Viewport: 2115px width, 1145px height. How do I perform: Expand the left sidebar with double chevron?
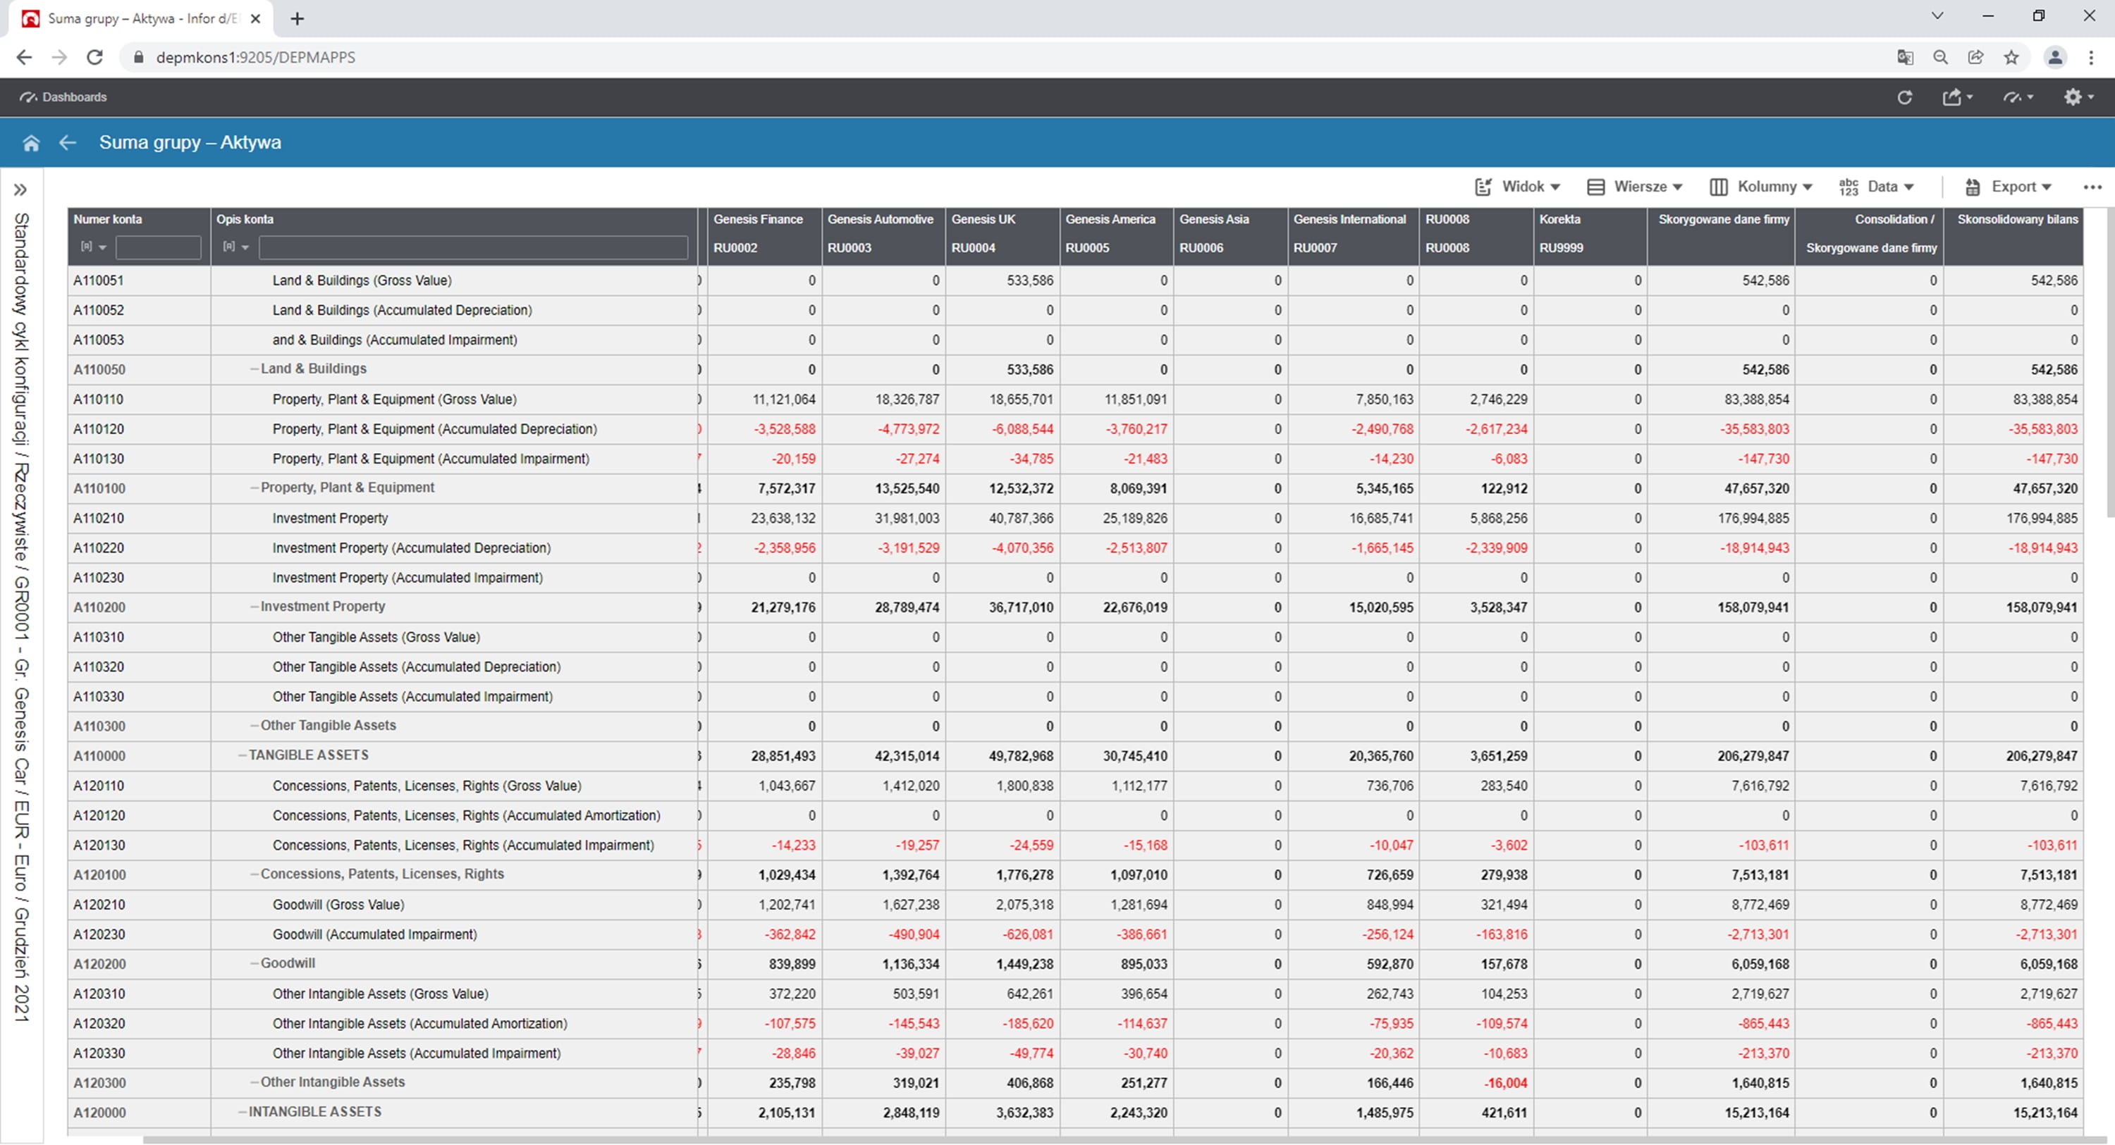tap(20, 190)
